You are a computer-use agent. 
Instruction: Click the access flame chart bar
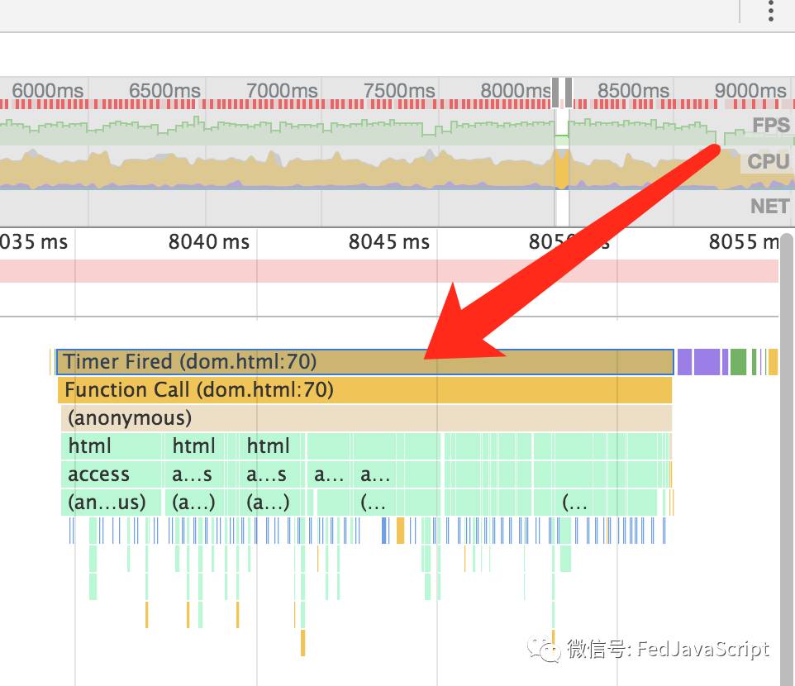(x=112, y=474)
